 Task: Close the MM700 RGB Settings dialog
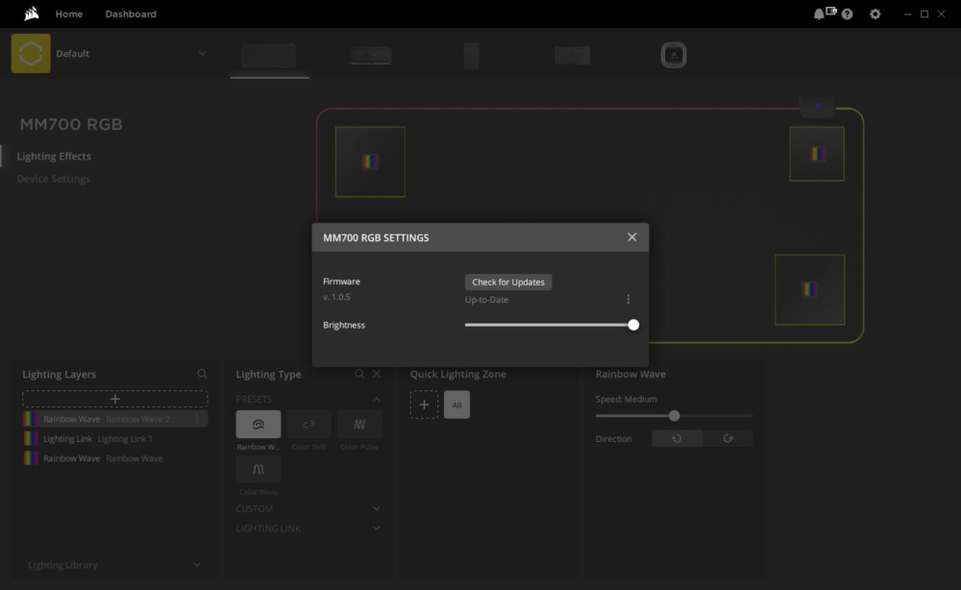coord(632,237)
